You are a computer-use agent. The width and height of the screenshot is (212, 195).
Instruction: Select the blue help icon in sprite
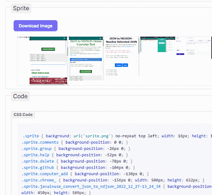(22, 37)
